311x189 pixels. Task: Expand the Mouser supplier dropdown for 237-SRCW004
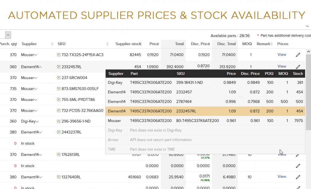36,78
